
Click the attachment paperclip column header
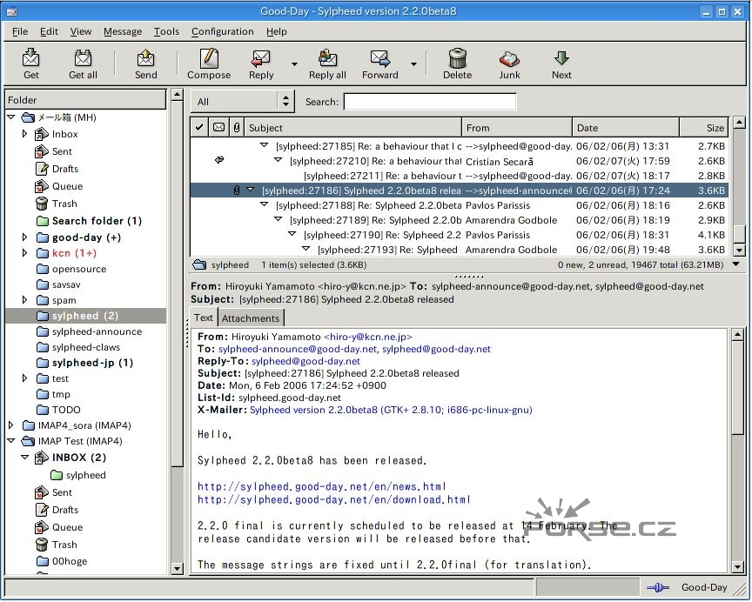[x=237, y=128]
